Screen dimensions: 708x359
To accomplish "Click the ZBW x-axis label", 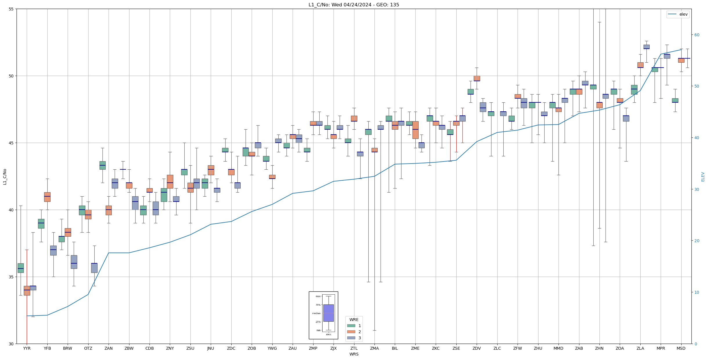I will [129, 348].
